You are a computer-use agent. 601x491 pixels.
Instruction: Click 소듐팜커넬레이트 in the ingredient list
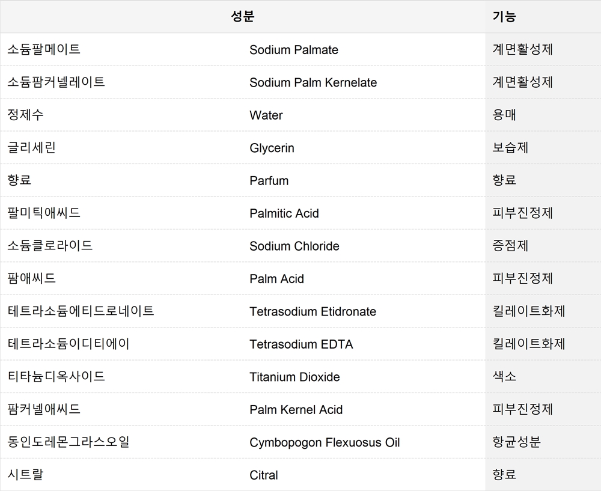56,82
